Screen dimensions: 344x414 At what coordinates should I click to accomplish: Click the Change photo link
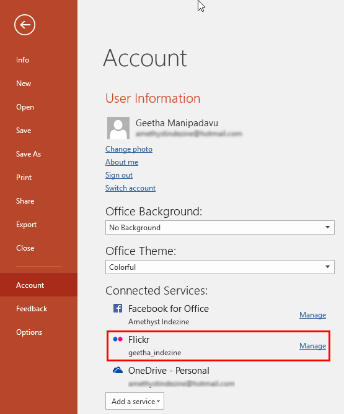[129, 149]
